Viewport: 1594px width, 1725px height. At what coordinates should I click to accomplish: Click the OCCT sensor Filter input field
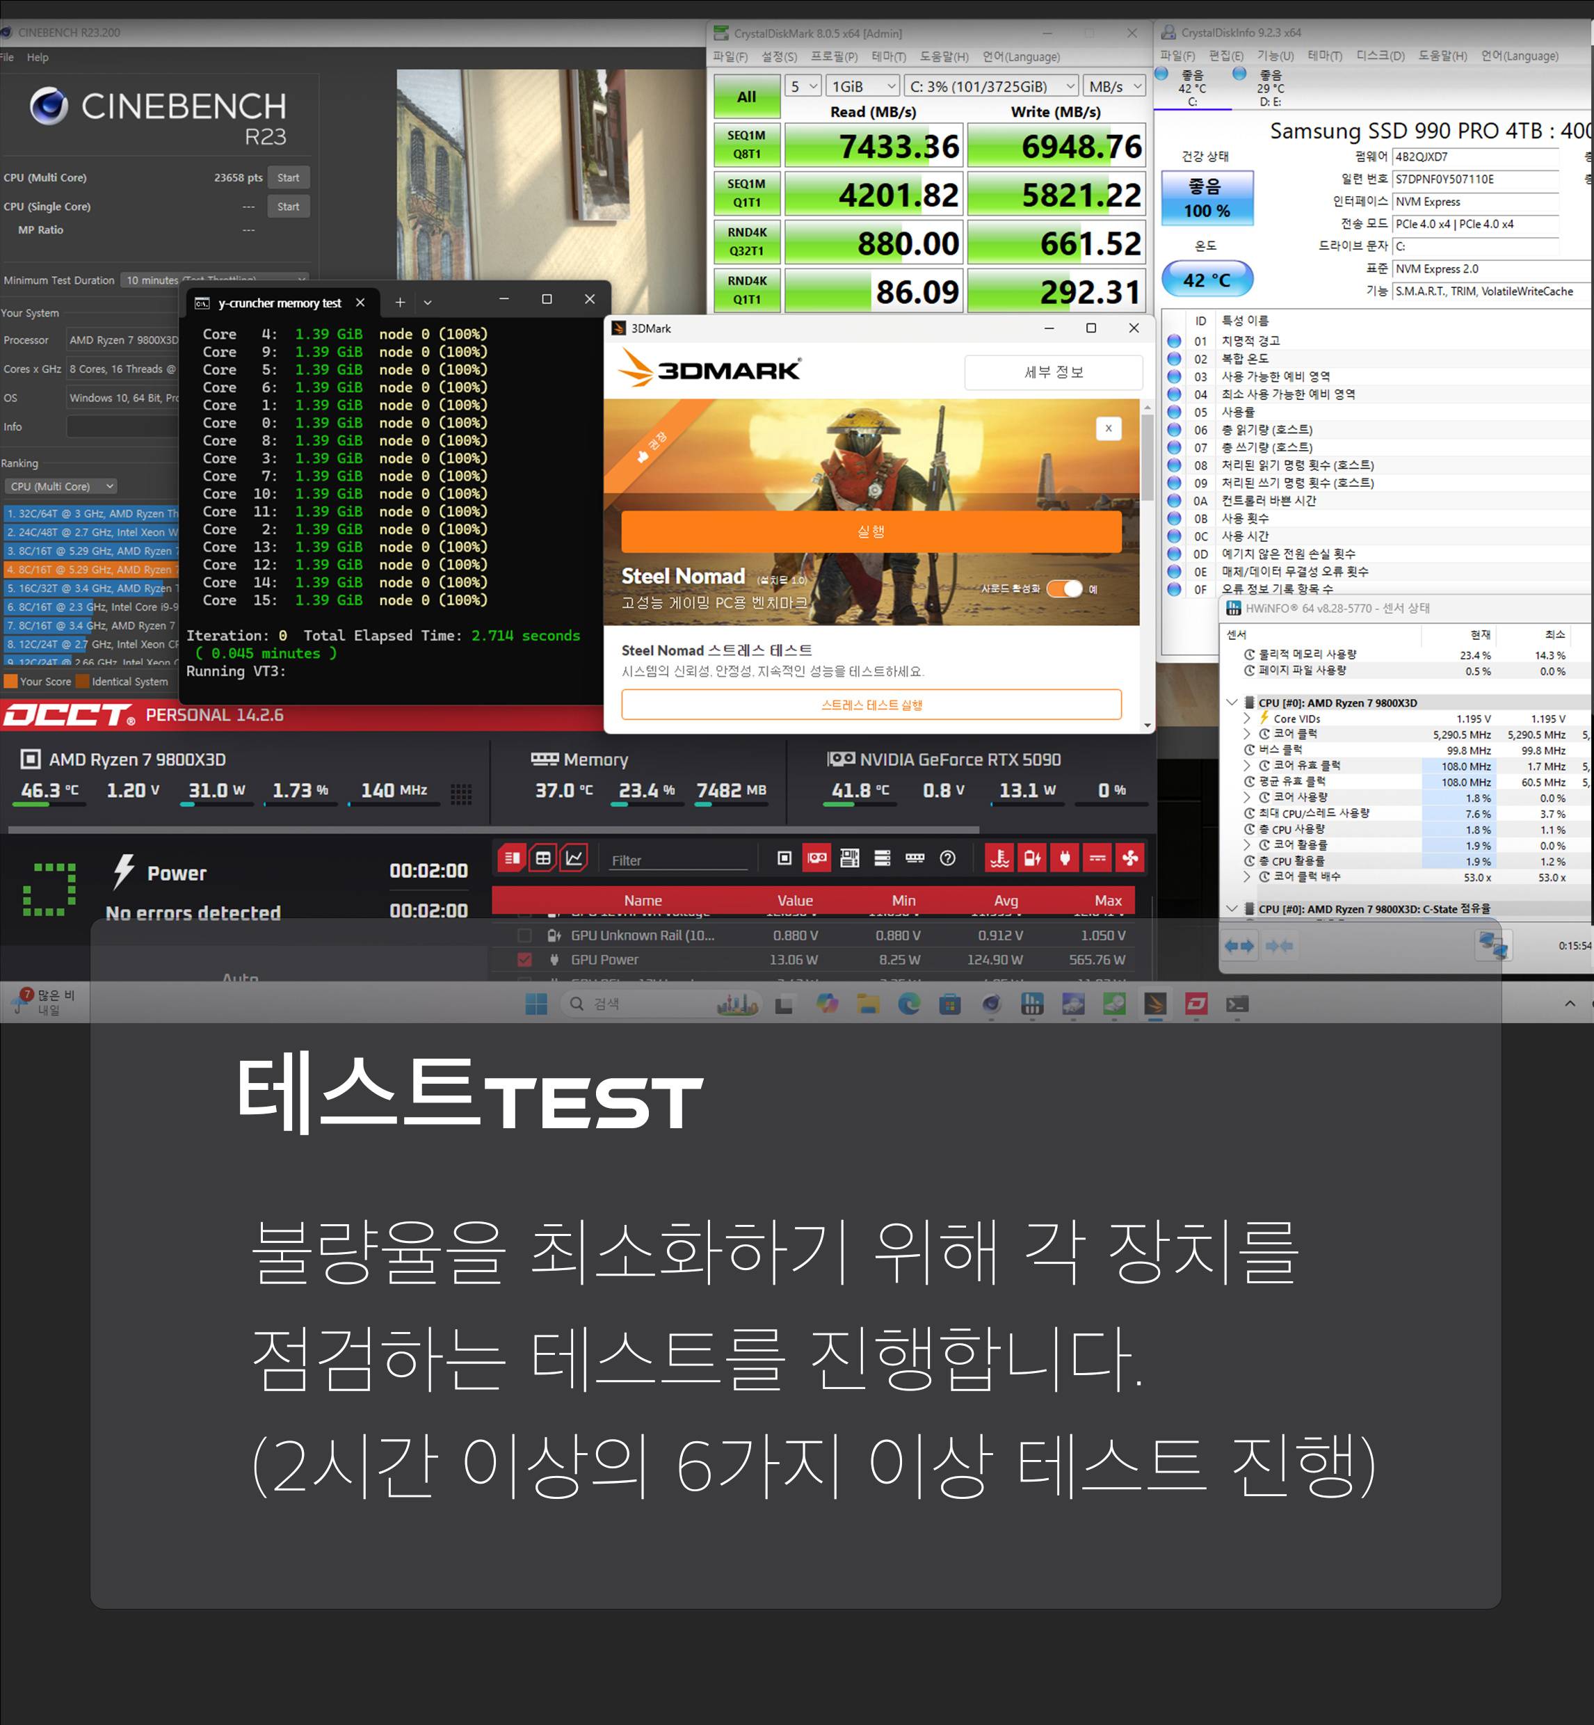click(x=678, y=860)
